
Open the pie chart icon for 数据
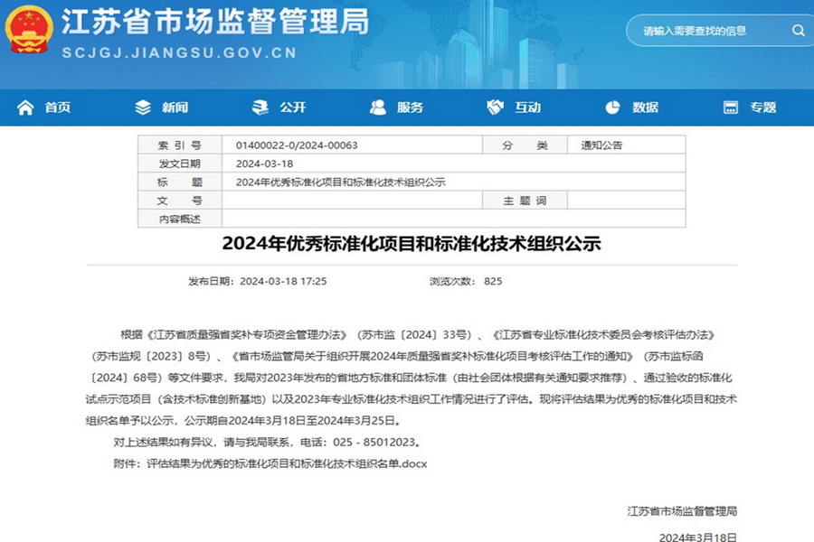coord(612,107)
